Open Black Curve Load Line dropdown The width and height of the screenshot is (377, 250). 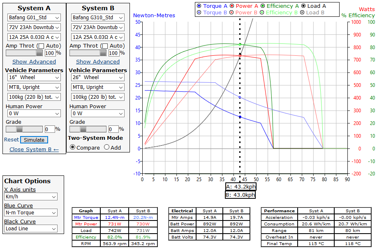tap(31, 229)
